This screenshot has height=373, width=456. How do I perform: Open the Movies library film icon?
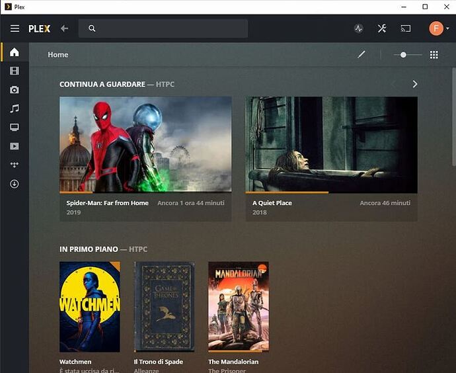coord(15,71)
